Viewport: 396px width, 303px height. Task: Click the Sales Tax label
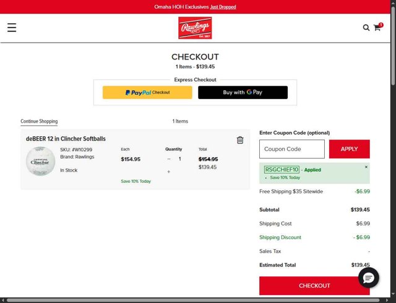coord(270,251)
